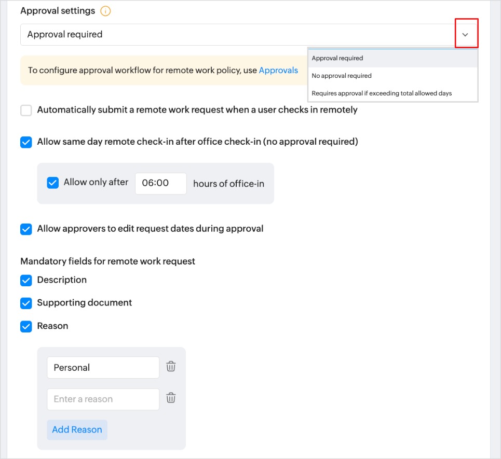Click the 'Enter a reason' text field
Viewport: 501px width, 459px height.
click(103, 399)
